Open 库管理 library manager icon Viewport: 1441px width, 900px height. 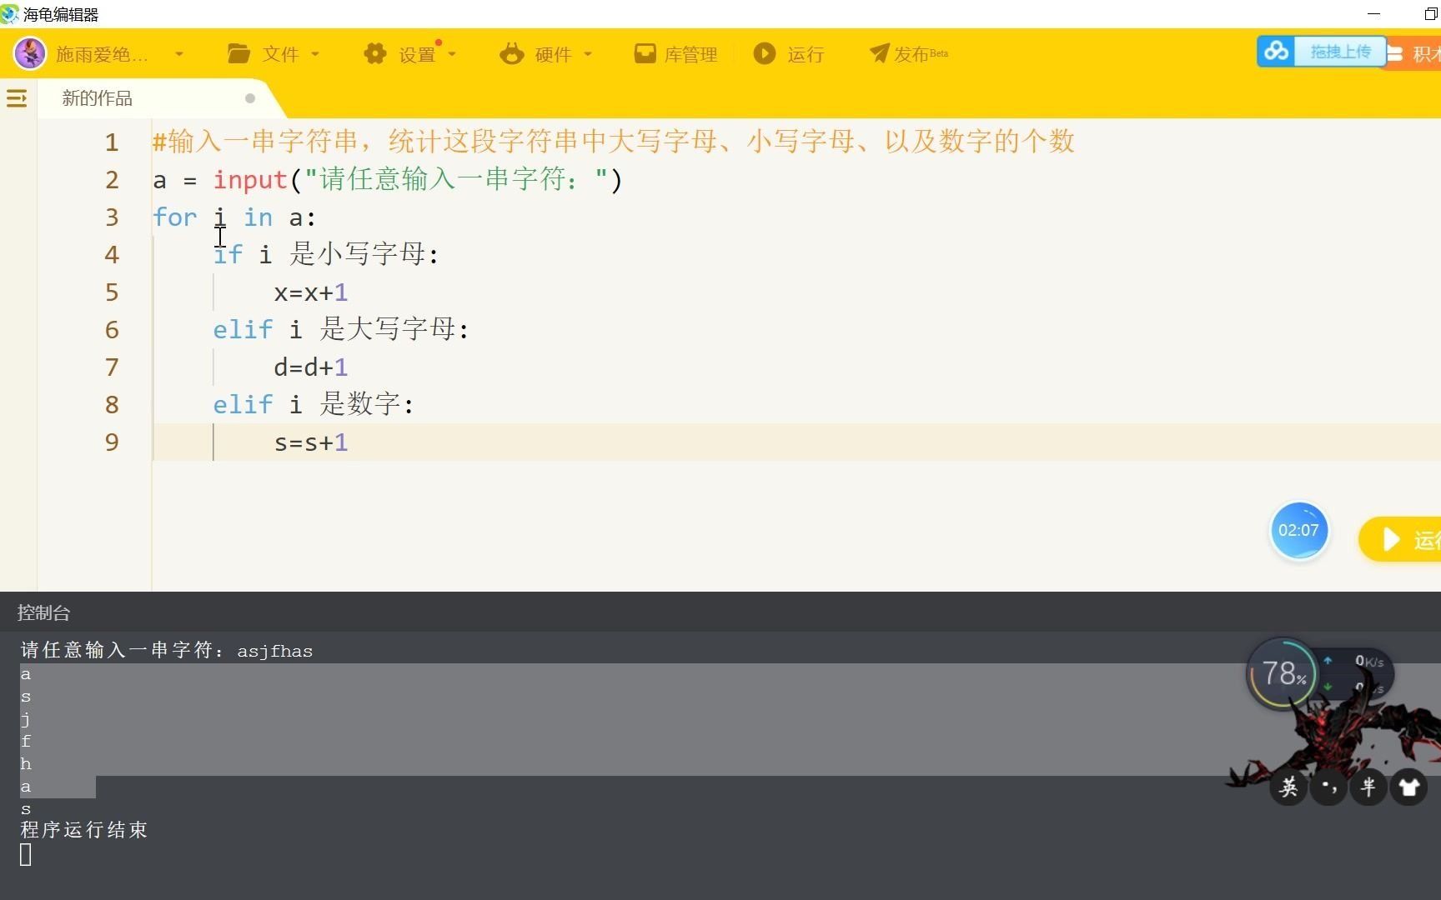pyautogui.click(x=645, y=54)
